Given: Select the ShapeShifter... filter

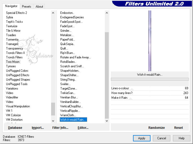Looking at the screenshot, I should 69,75.
